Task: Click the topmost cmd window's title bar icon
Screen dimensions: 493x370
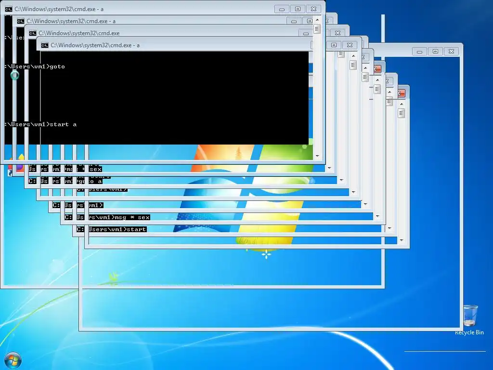Action: click(x=9, y=9)
